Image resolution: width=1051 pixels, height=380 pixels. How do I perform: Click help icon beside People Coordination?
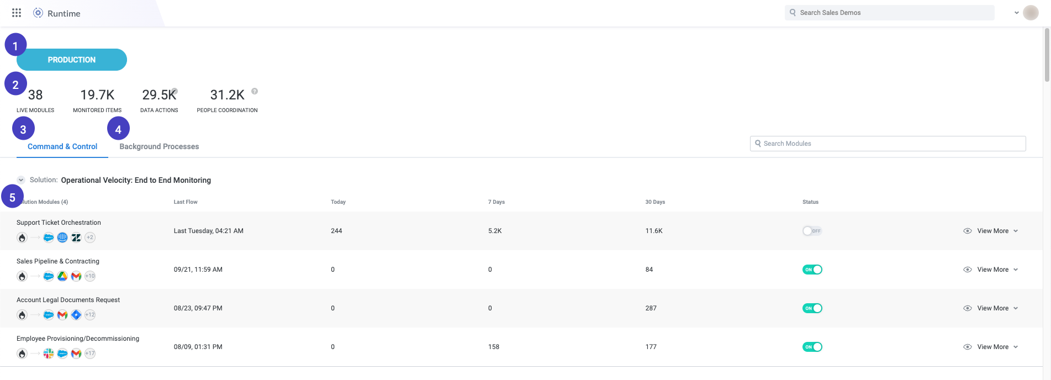point(255,91)
